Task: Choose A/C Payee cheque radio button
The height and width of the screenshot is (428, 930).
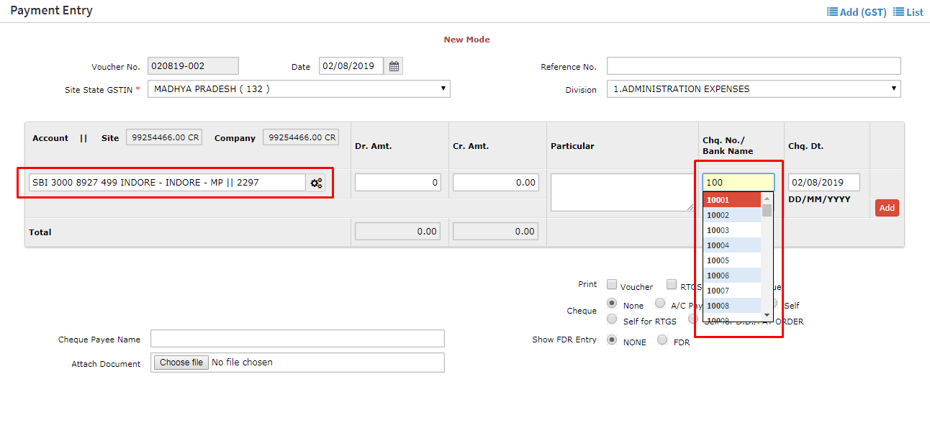Action: pyautogui.click(x=660, y=304)
